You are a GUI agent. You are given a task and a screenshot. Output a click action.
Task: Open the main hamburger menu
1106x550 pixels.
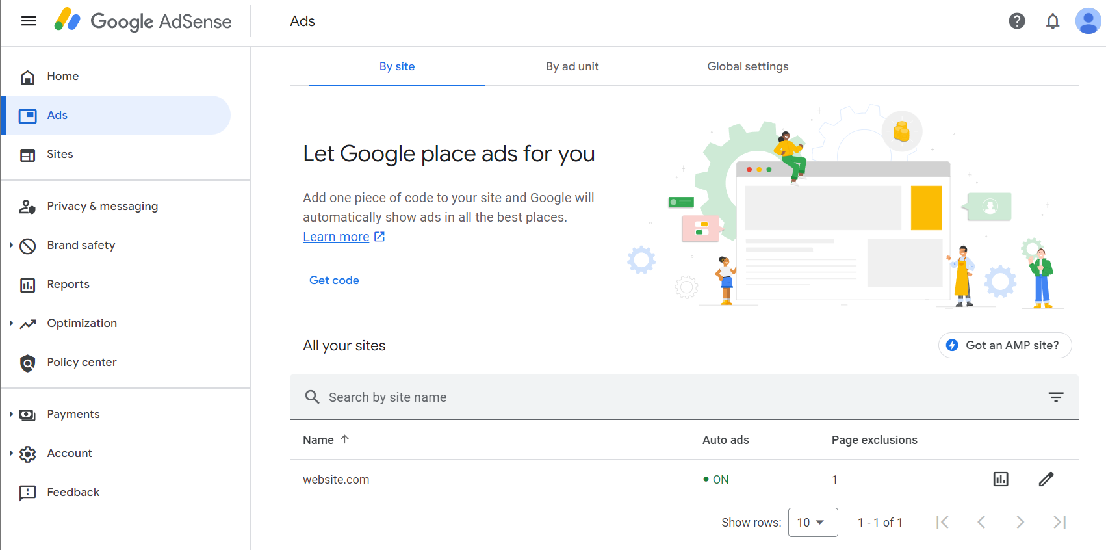29,21
